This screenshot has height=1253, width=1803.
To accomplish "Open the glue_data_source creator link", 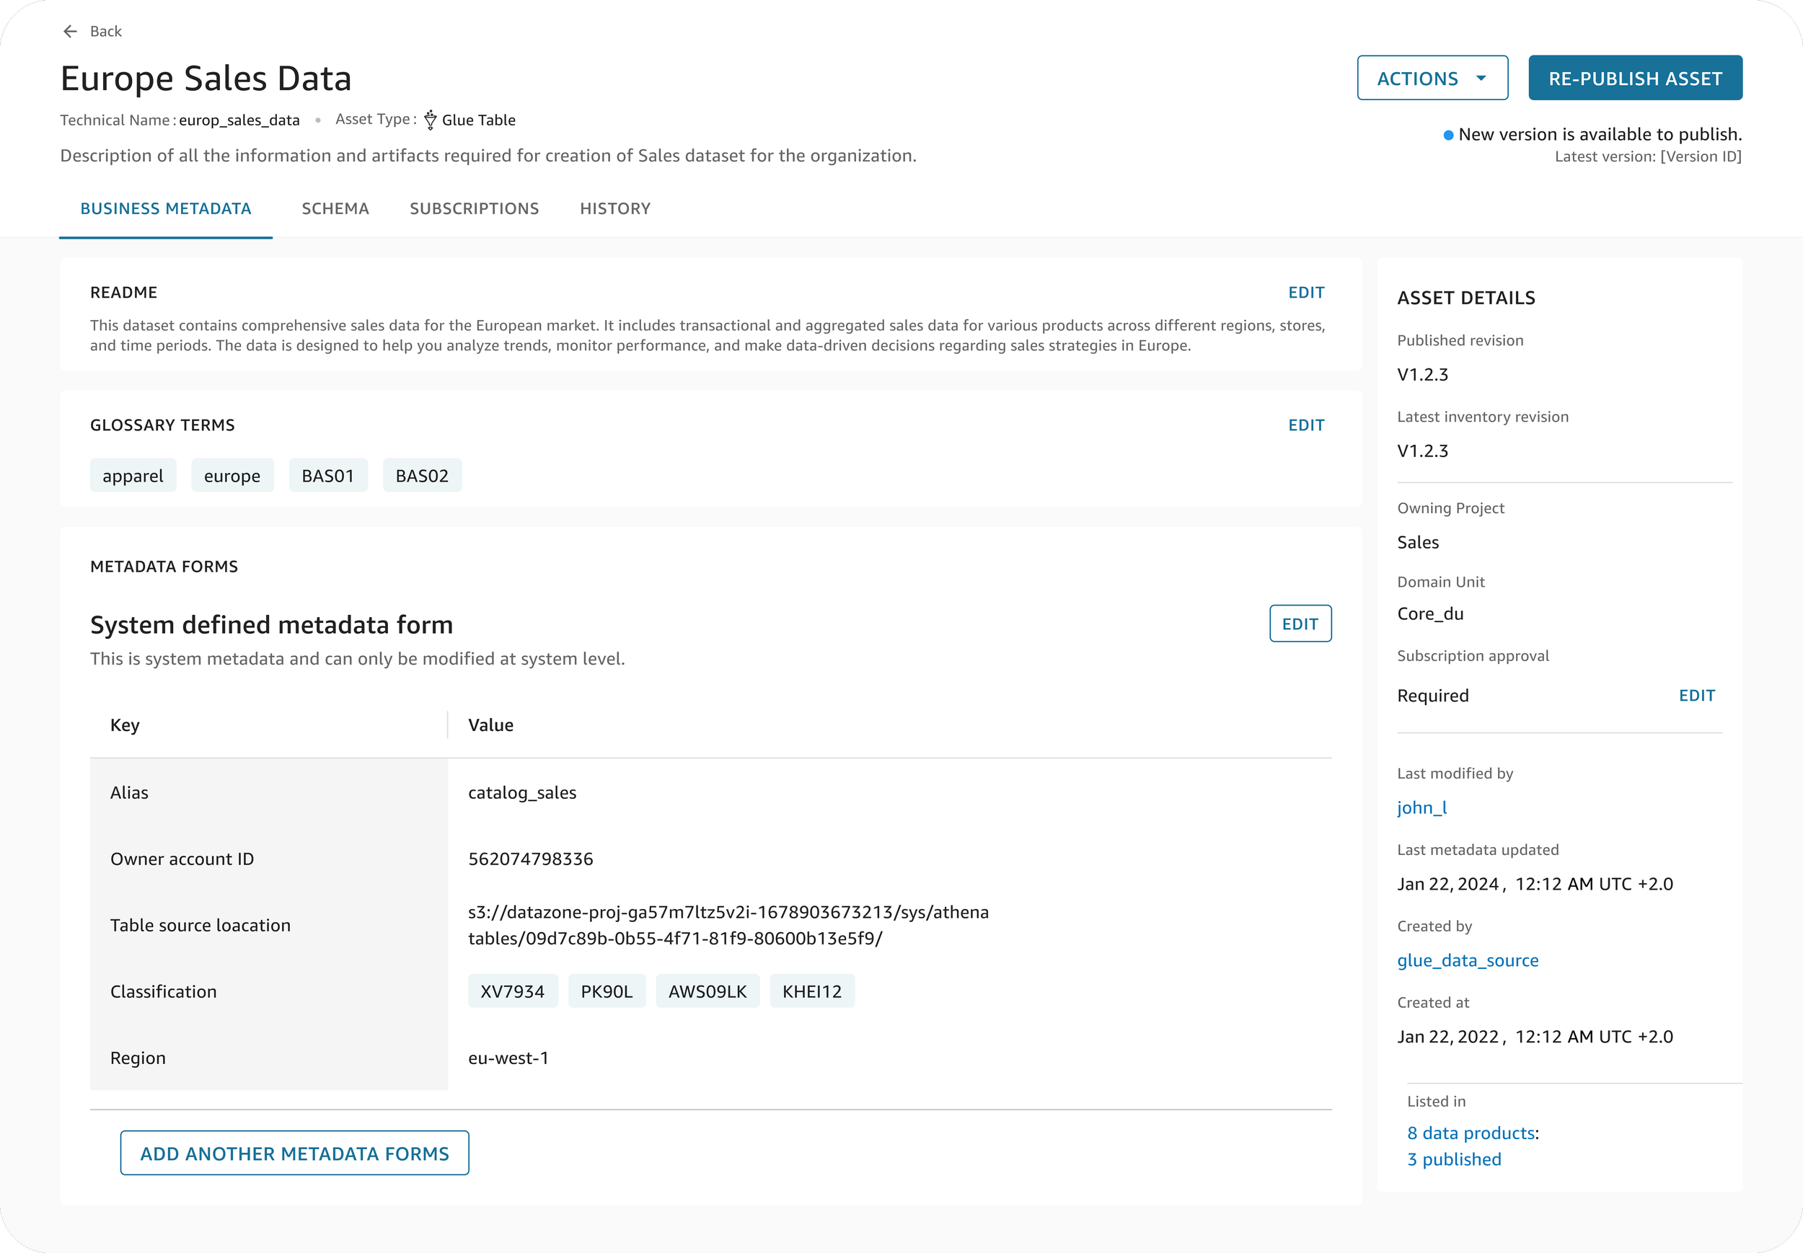I will click(1467, 961).
